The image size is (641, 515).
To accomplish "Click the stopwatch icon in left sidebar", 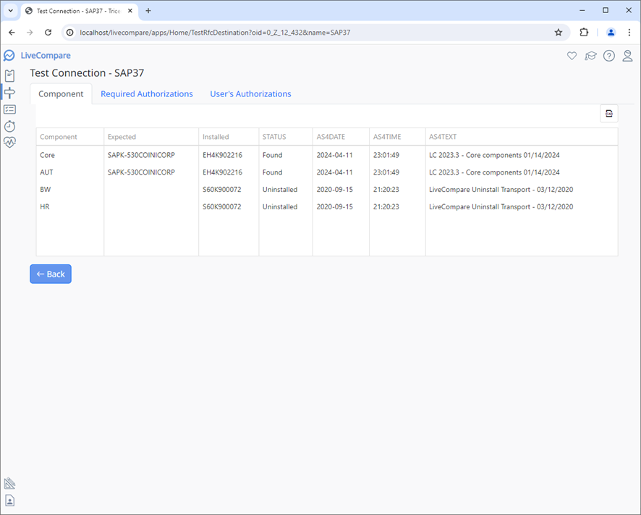I will (9, 126).
